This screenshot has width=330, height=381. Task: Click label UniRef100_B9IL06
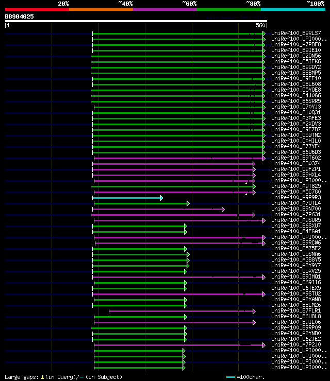click(x=296, y=322)
